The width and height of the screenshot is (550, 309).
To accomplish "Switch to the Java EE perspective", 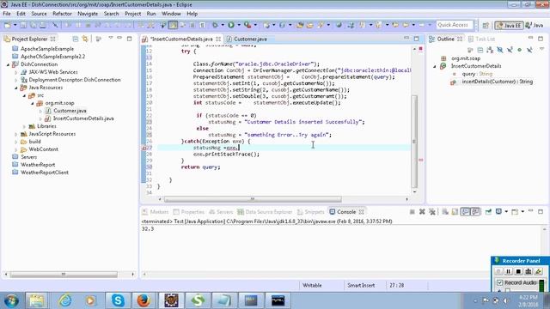I will [x=509, y=25].
